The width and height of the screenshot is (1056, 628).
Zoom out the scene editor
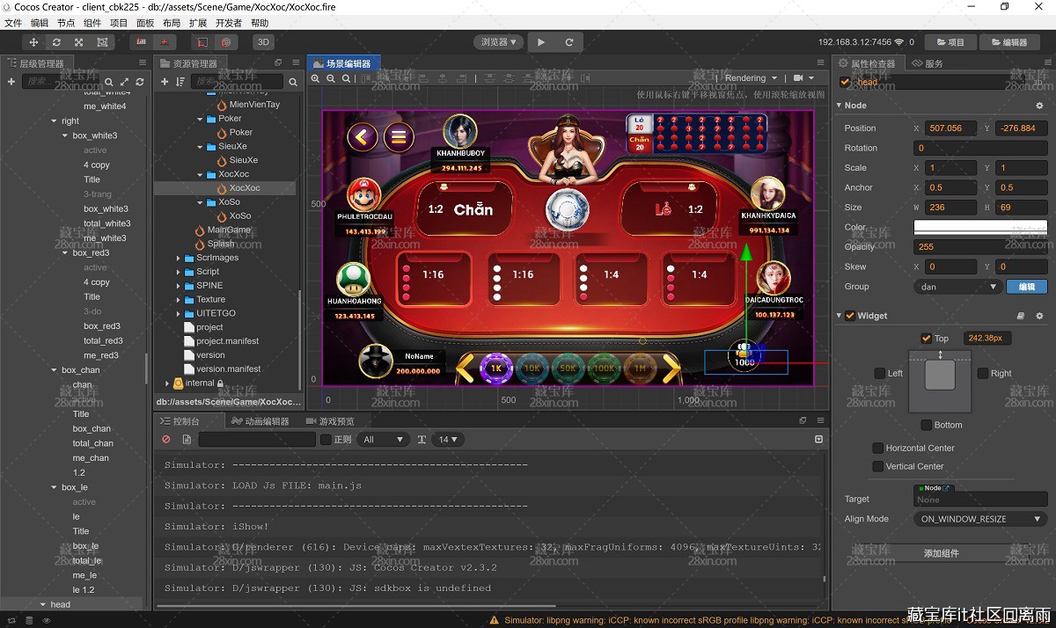pyautogui.click(x=331, y=78)
